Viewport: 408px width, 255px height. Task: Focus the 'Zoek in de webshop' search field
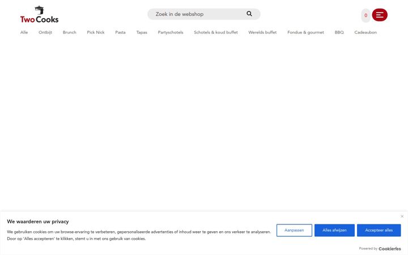point(204,14)
